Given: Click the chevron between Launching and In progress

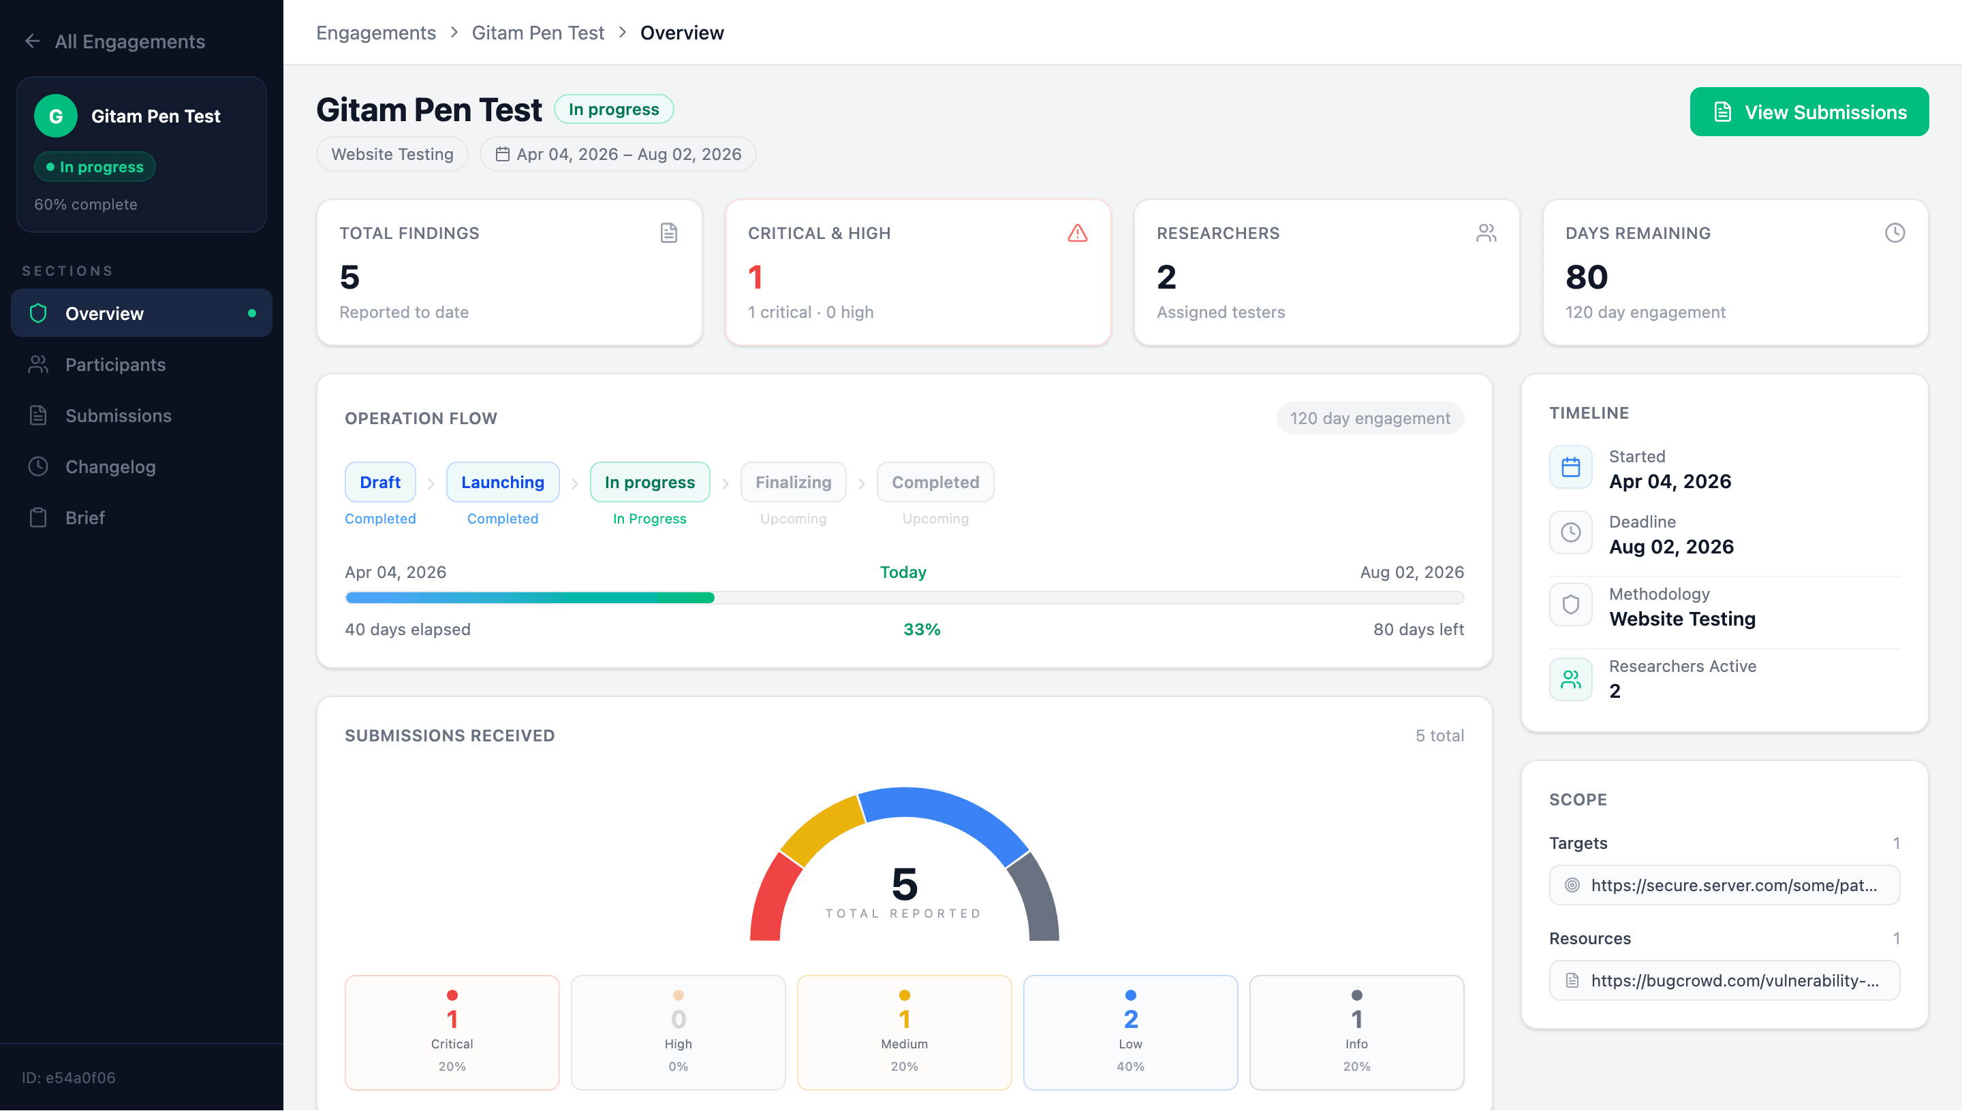Looking at the screenshot, I should point(574,484).
